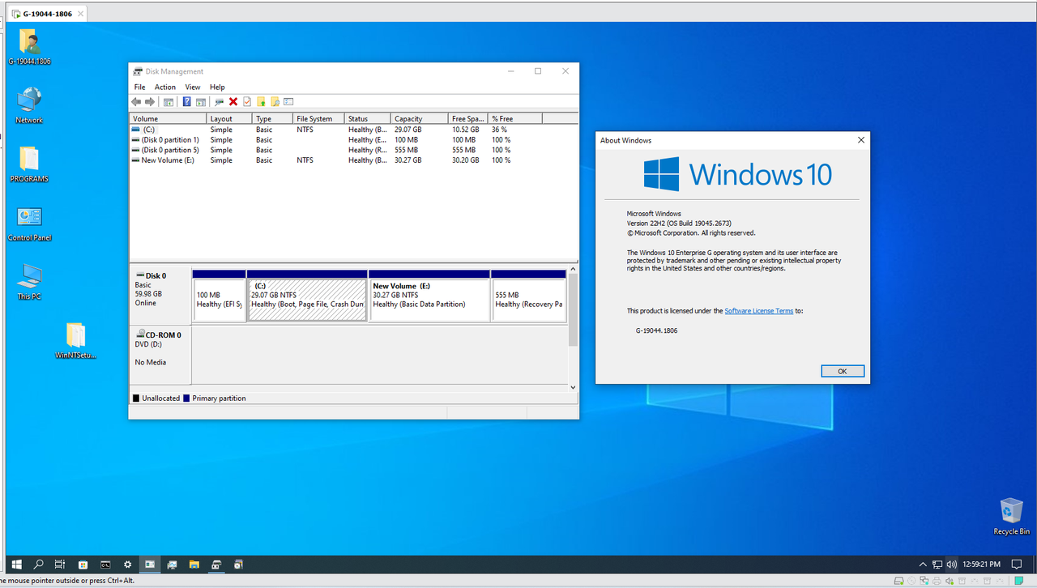Click OK in About Windows dialog
Viewport: 1037px width, 588px height.
[x=843, y=371]
